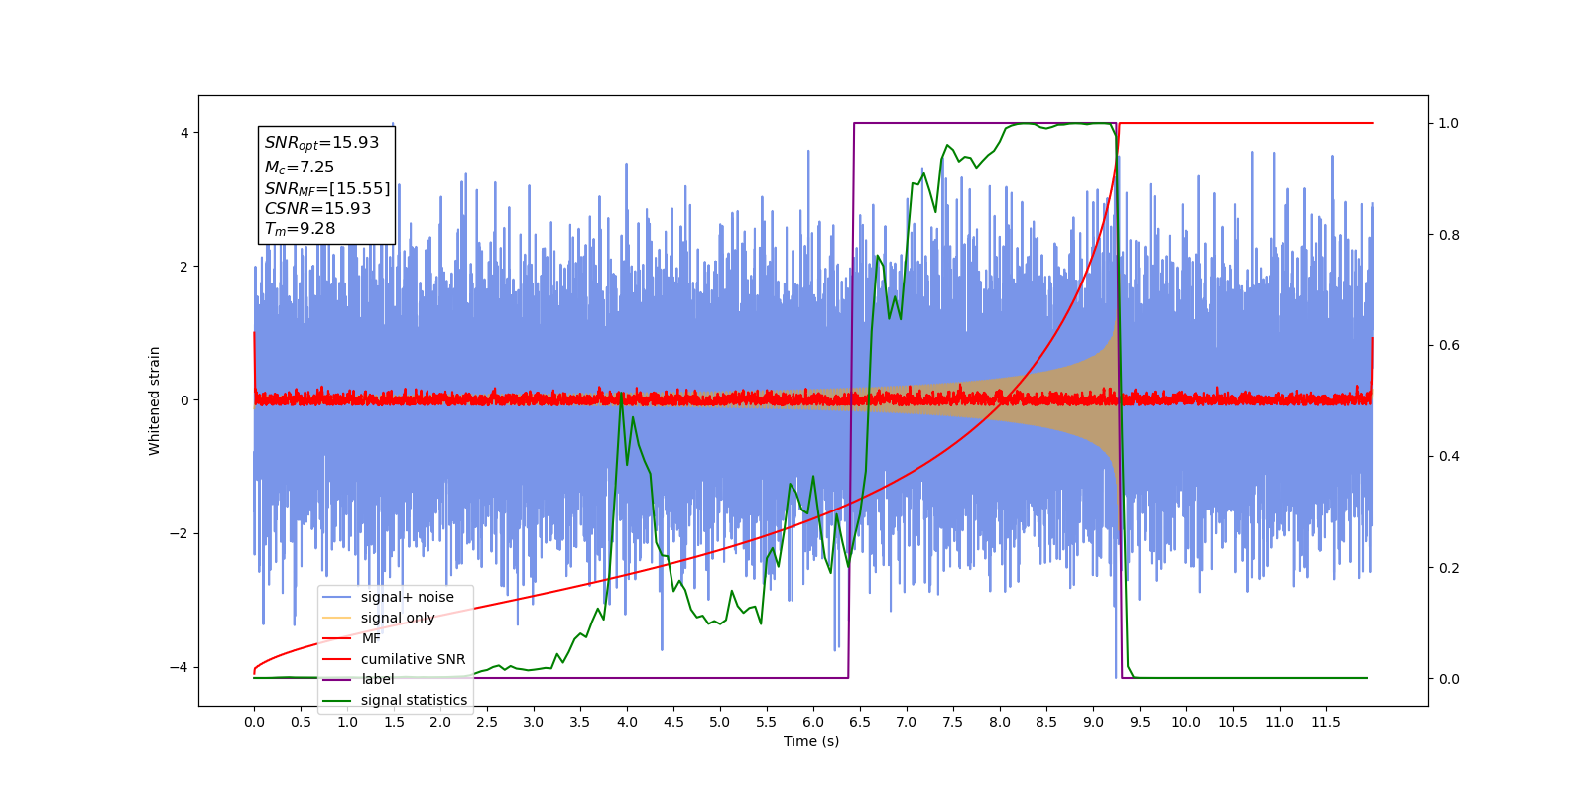1587x793 pixels.
Task: Click the x-axis tick label 9.5
Action: (x=1140, y=722)
